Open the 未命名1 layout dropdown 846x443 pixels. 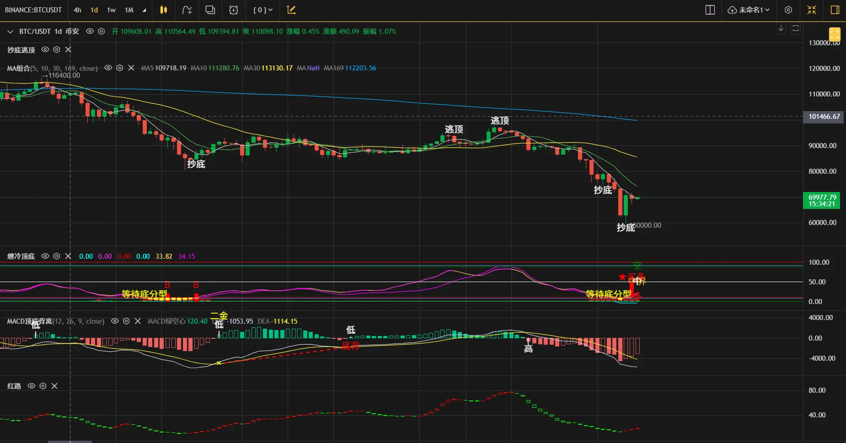pos(749,10)
